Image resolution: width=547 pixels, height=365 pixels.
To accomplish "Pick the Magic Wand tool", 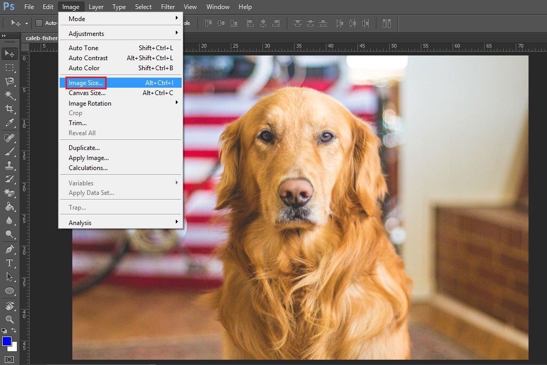I will (x=10, y=95).
